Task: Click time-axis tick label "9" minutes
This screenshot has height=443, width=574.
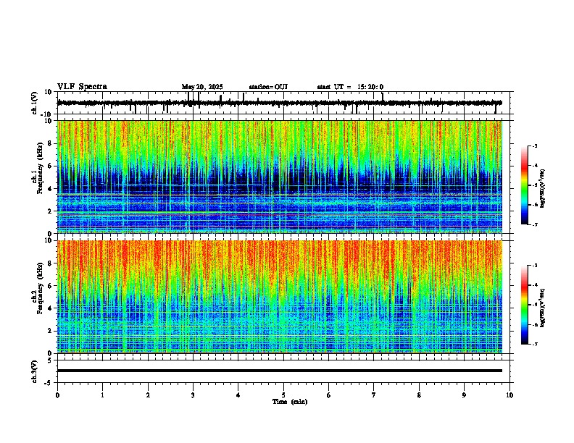Action: pos(464,395)
